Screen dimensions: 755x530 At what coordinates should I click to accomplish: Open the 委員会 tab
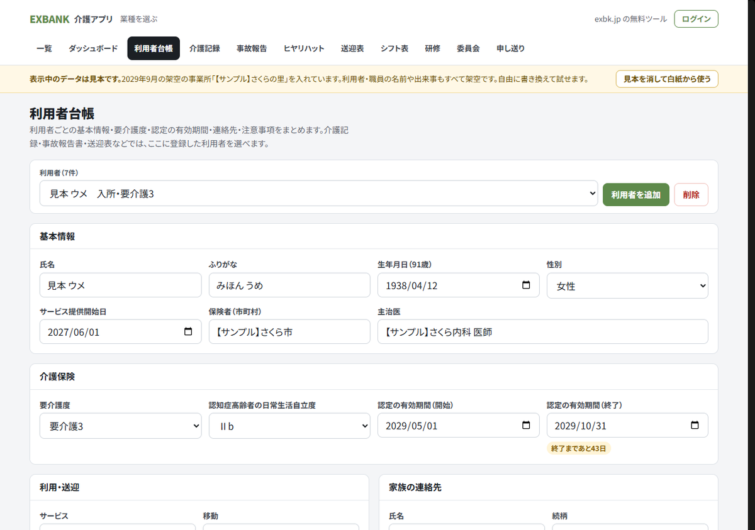[x=468, y=48]
